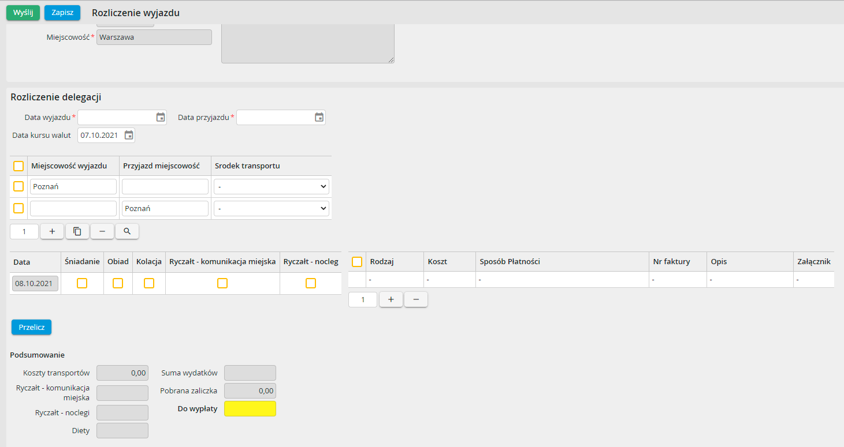Focus the Data przyjazdu date field
Image resolution: width=844 pixels, height=447 pixels.
[281, 117]
